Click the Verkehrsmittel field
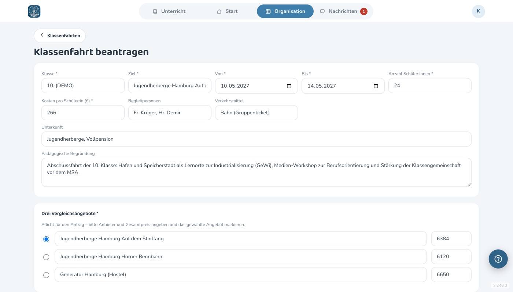 pos(256,112)
